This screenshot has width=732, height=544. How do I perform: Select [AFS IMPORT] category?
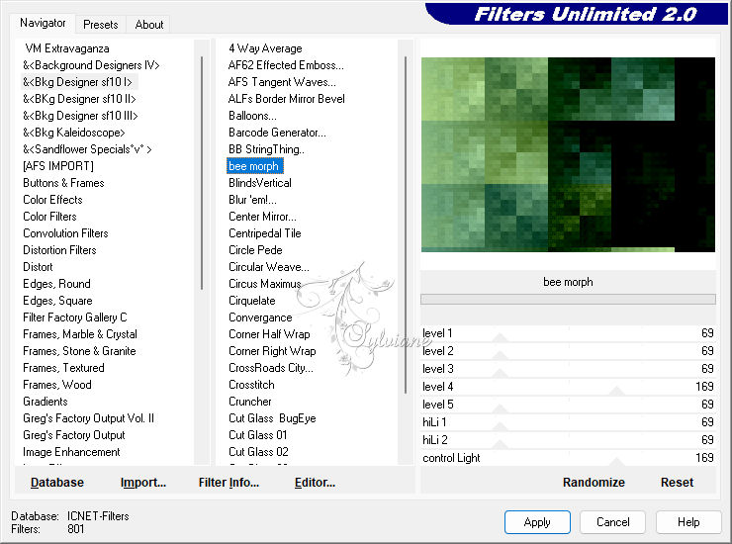[x=58, y=166]
